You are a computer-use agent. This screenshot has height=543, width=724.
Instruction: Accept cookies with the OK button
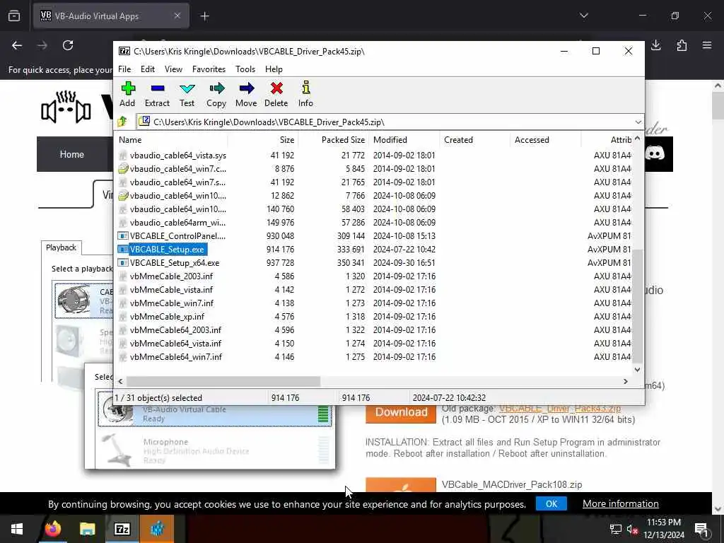point(551,503)
